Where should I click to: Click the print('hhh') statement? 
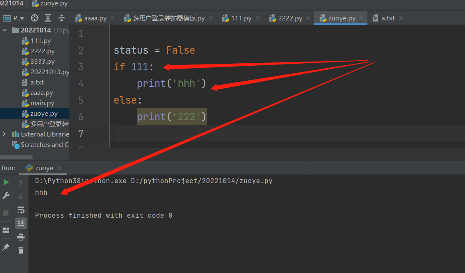click(x=171, y=83)
